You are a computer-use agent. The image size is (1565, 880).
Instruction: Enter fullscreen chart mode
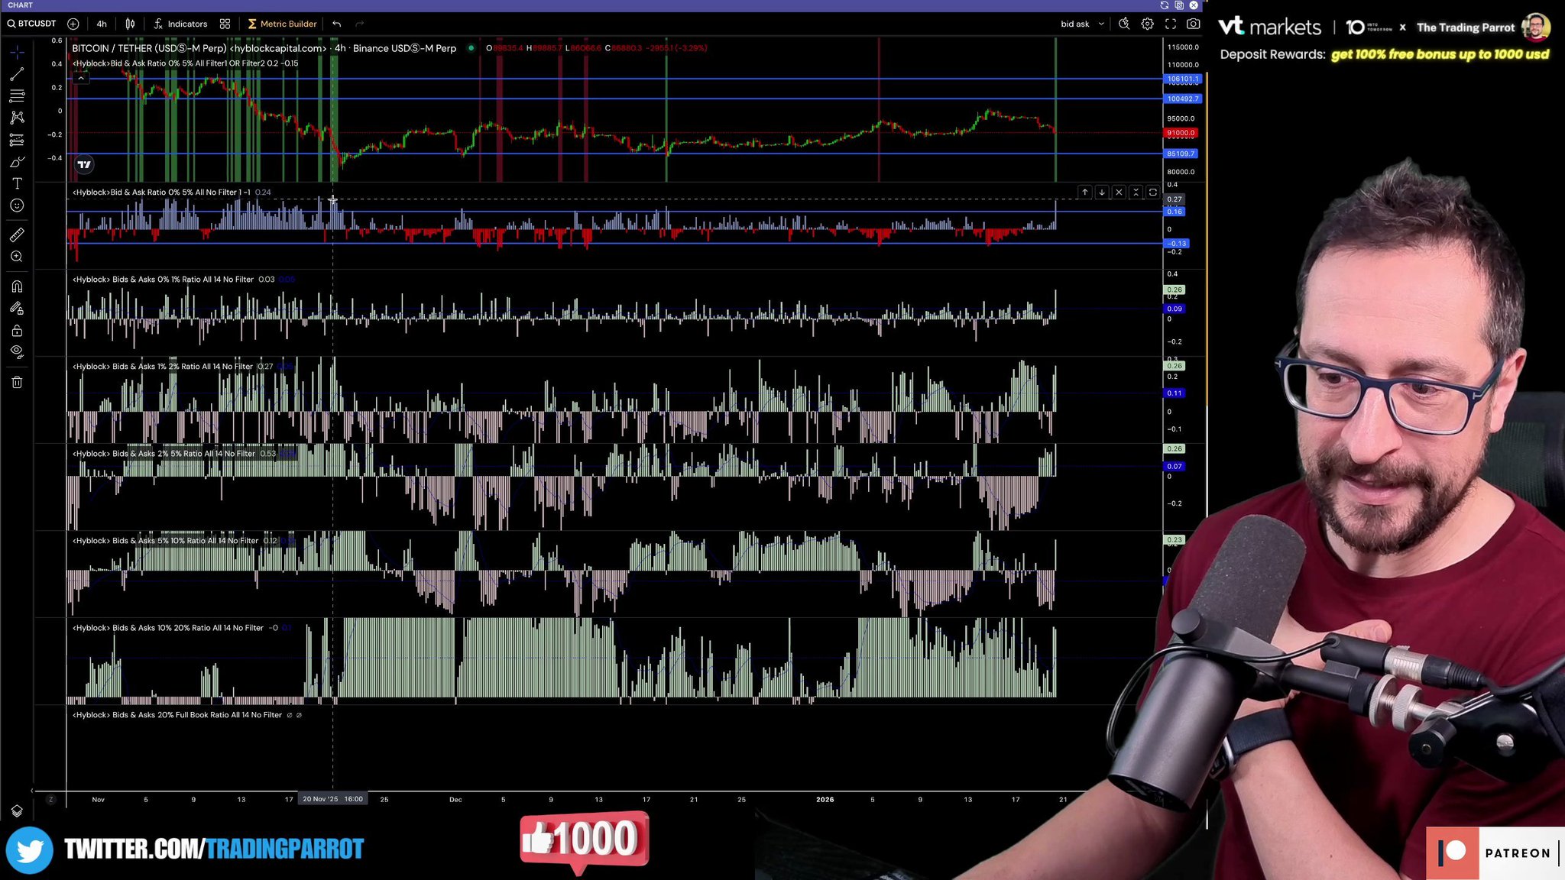click(x=1170, y=24)
